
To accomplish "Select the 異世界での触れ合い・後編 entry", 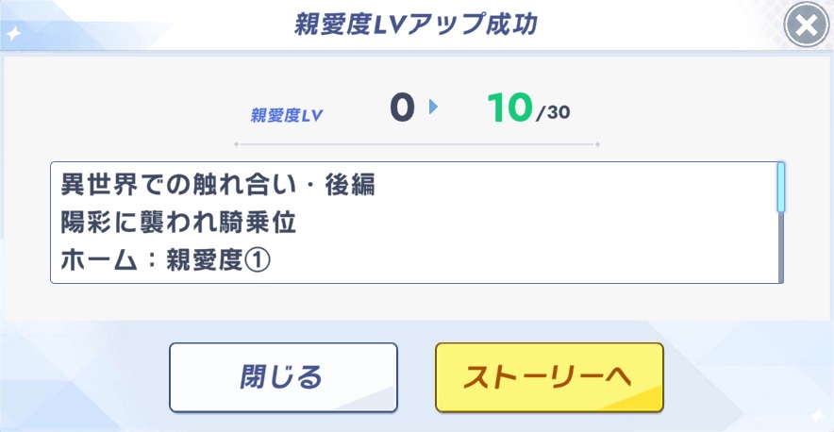I will point(218,184).
